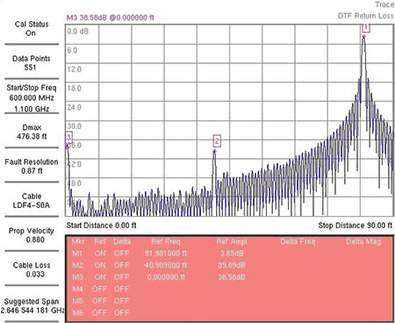Click the Dmax 476.38 ft readout

(x=32, y=132)
